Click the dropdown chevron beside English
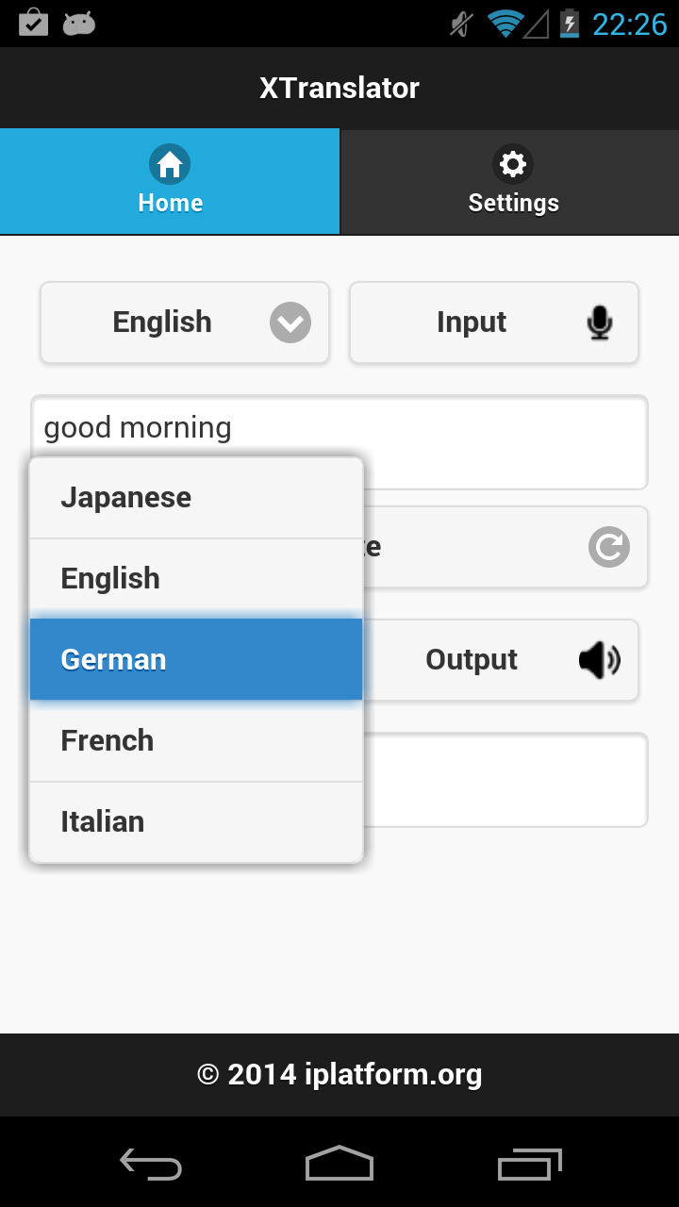679x1207 pixels. [x=290, y=322]
